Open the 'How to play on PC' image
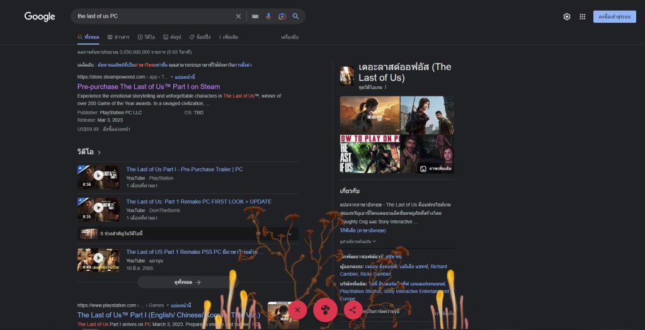Screen dimensions: 645x330 click(x=370, y=154)
